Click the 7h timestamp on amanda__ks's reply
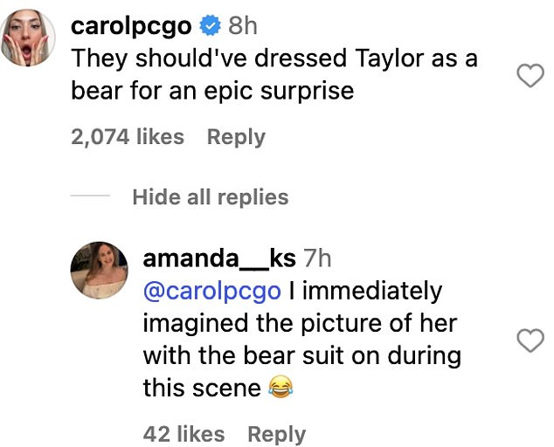Viewport: 554px width, 447px height. point(316,258)
